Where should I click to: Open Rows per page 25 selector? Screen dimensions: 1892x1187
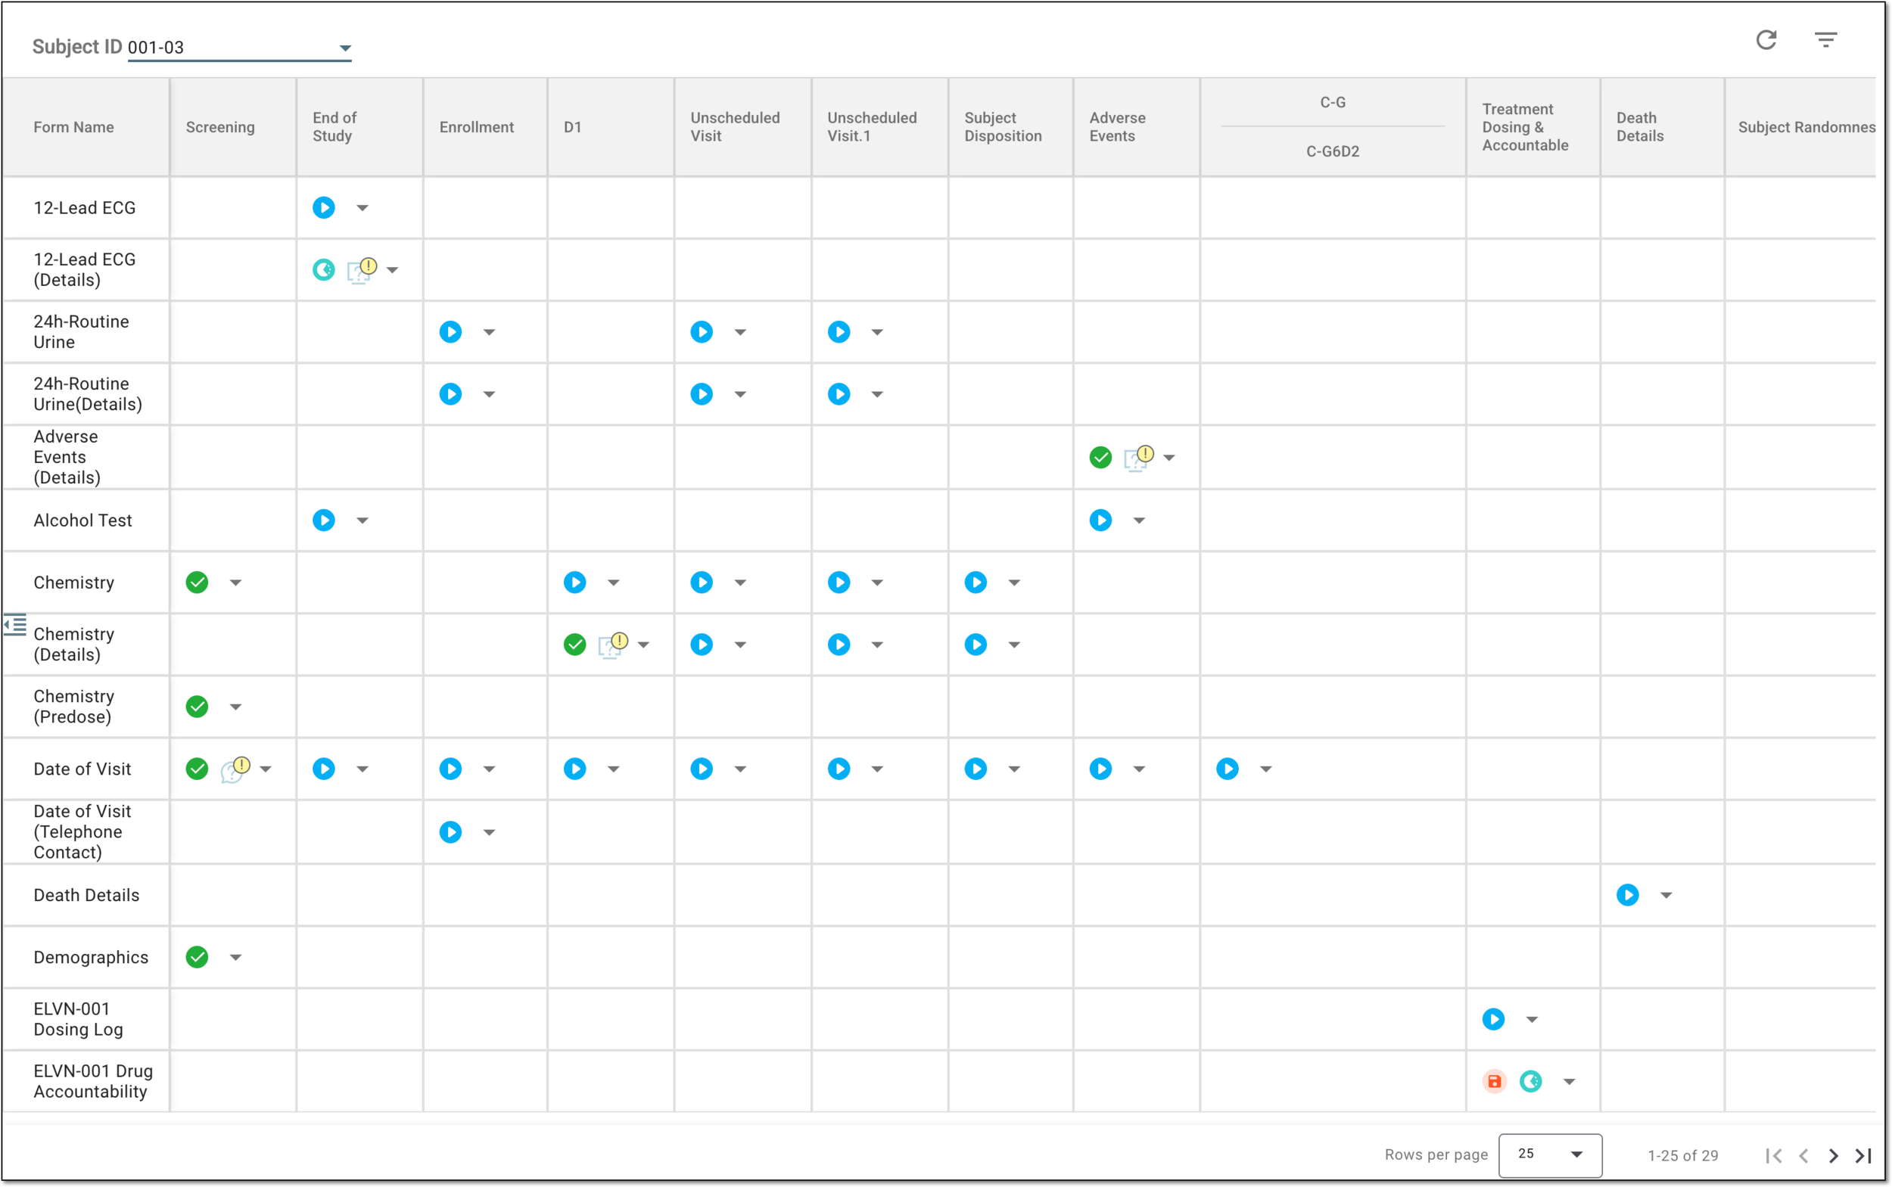coord(1550,1154)
